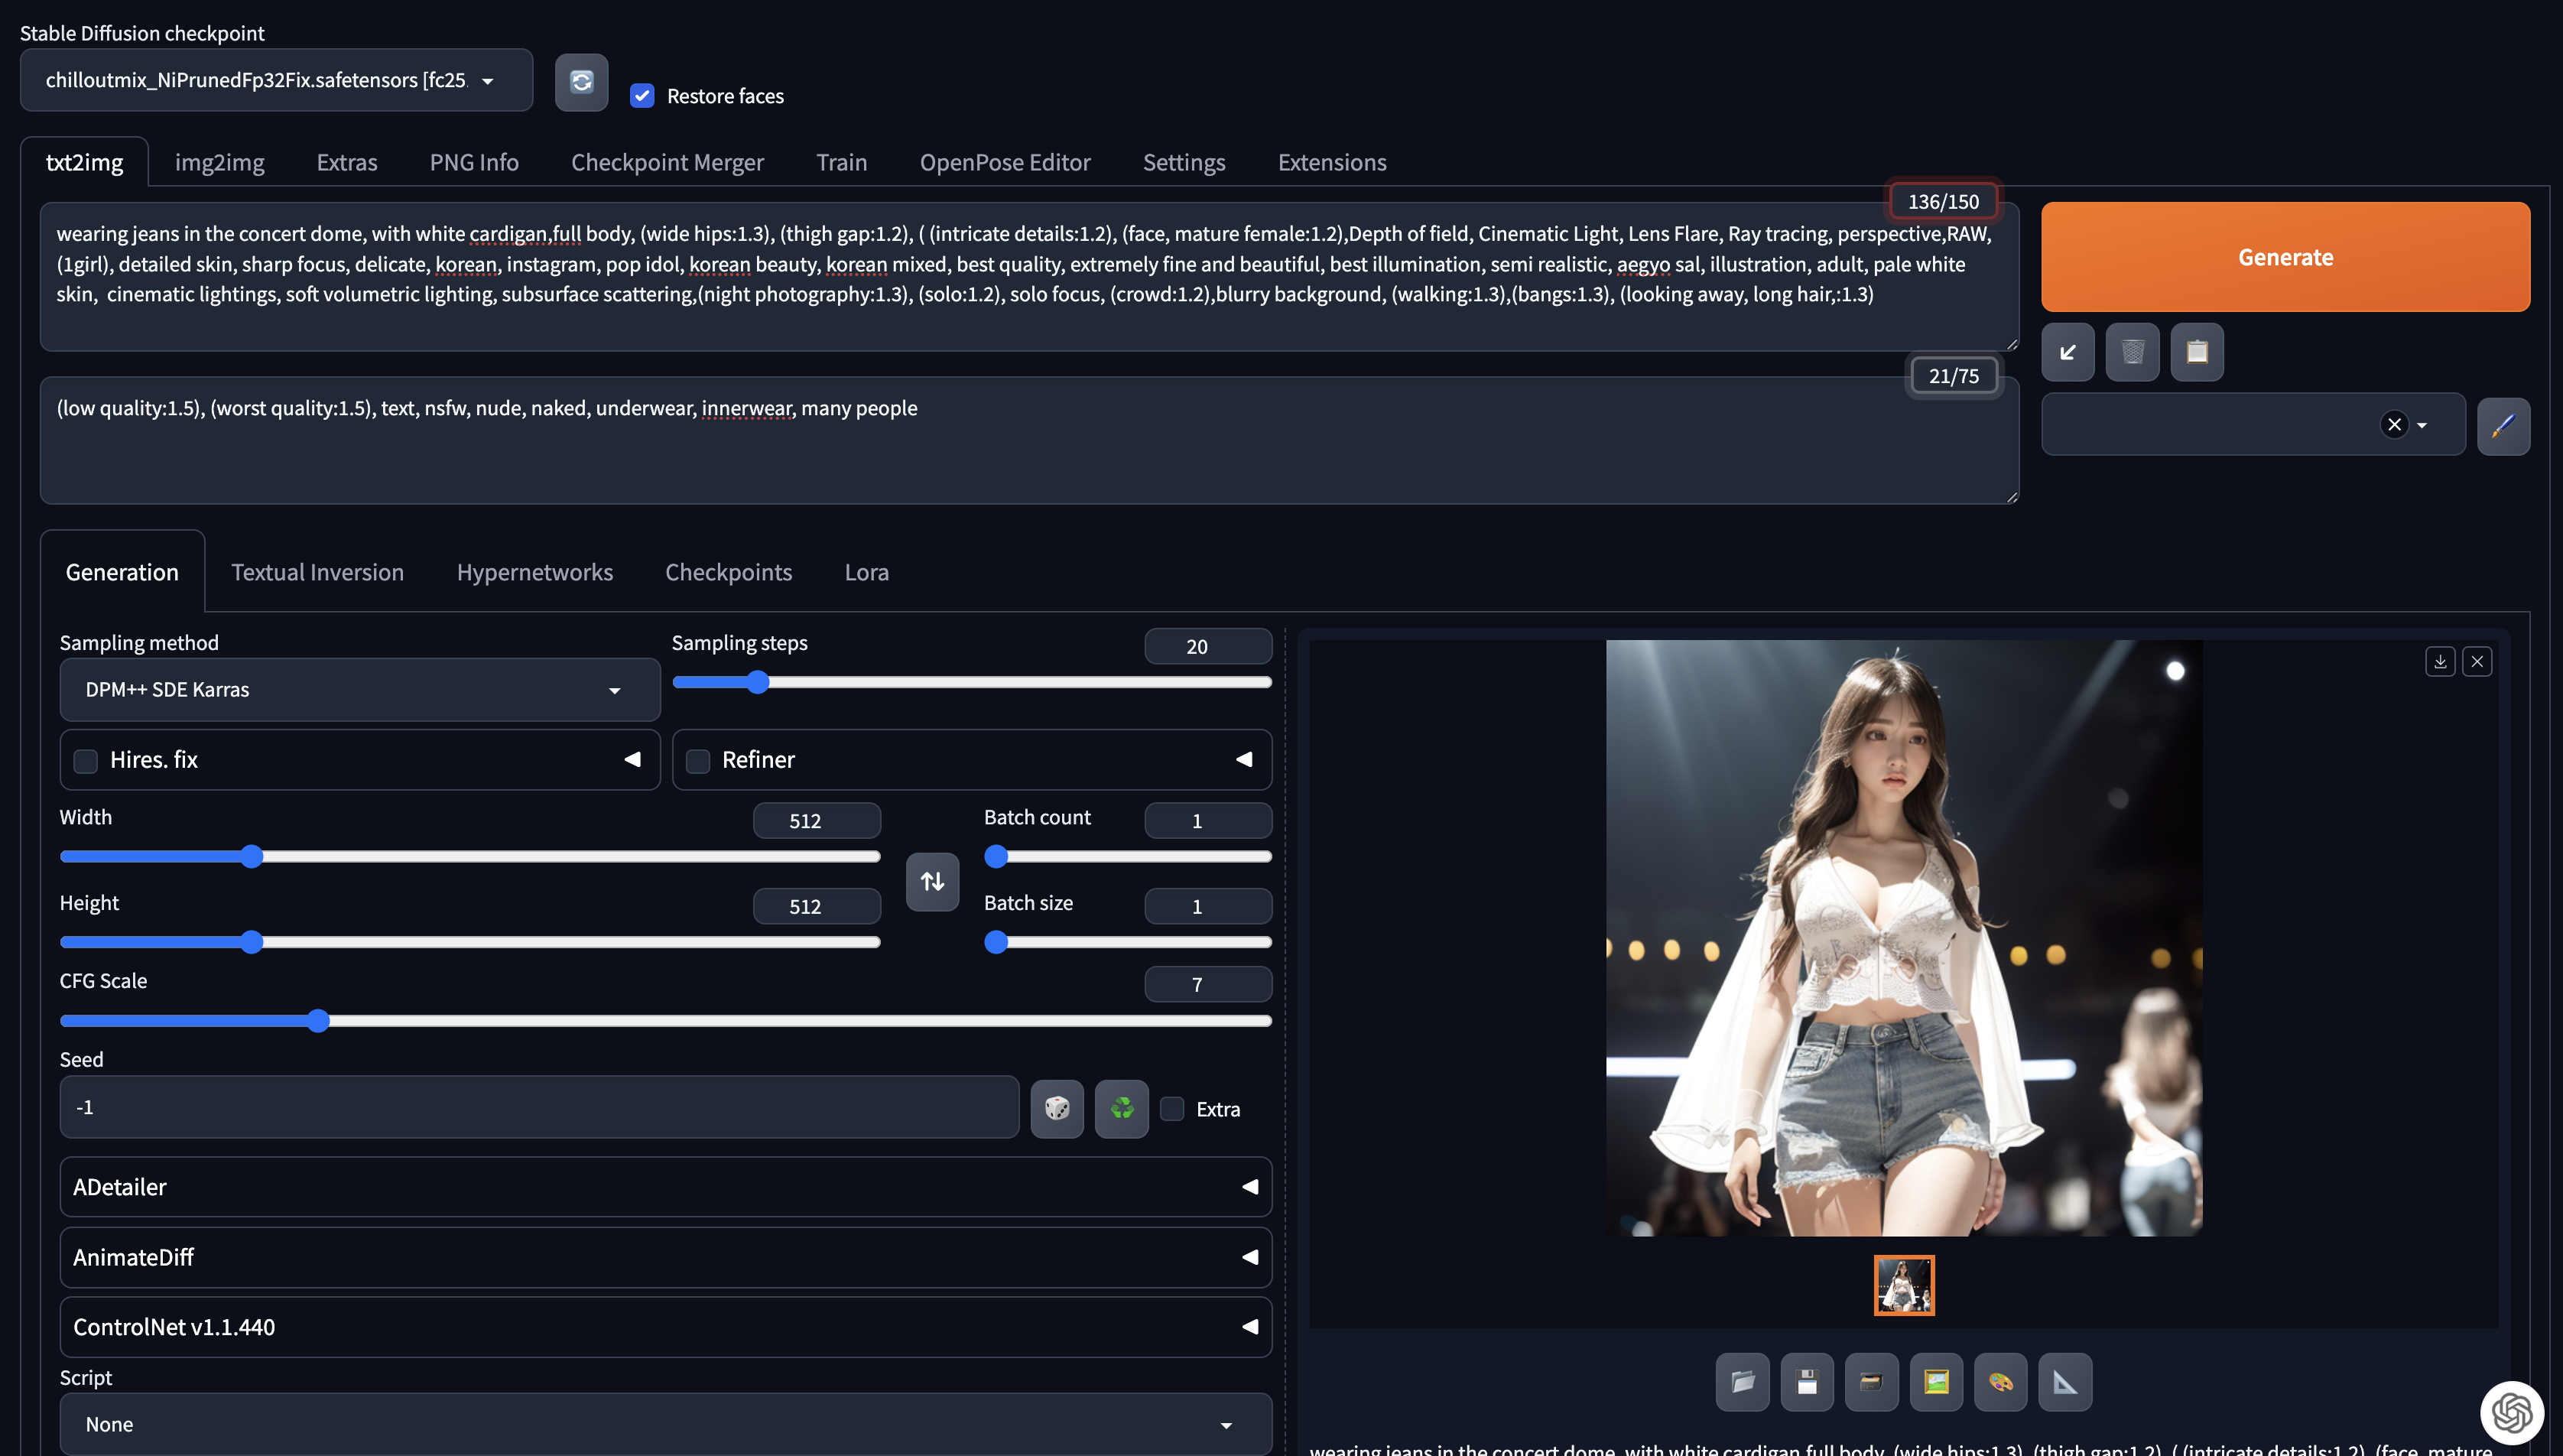The width and height of the screenshot is (2563, 1456).
Task: Click the dice random seed icon
Action: pos(1057,1108)
